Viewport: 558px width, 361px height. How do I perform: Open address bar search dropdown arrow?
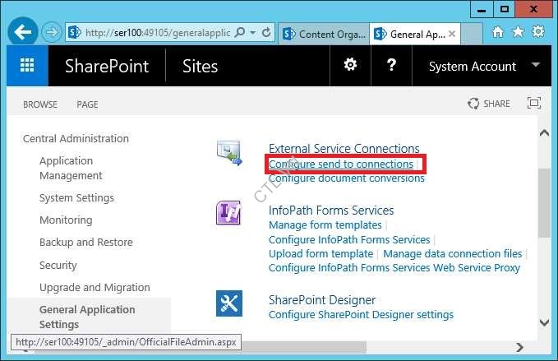(x=252, y=33)
